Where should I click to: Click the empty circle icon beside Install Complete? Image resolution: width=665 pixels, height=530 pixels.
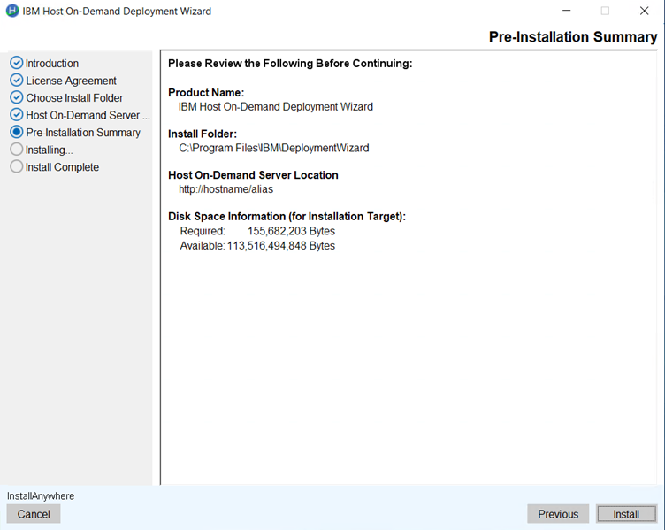(x=16, y=167)
